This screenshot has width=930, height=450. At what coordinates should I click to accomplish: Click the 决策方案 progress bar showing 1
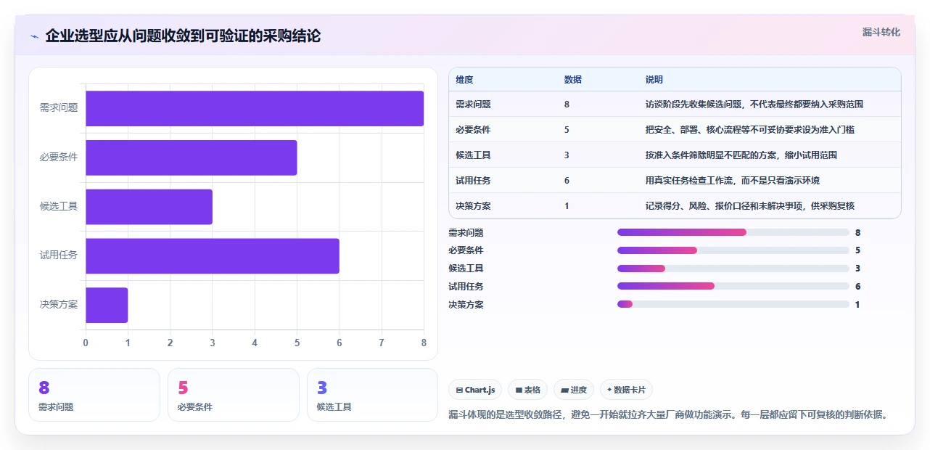[x=733, y=304]
